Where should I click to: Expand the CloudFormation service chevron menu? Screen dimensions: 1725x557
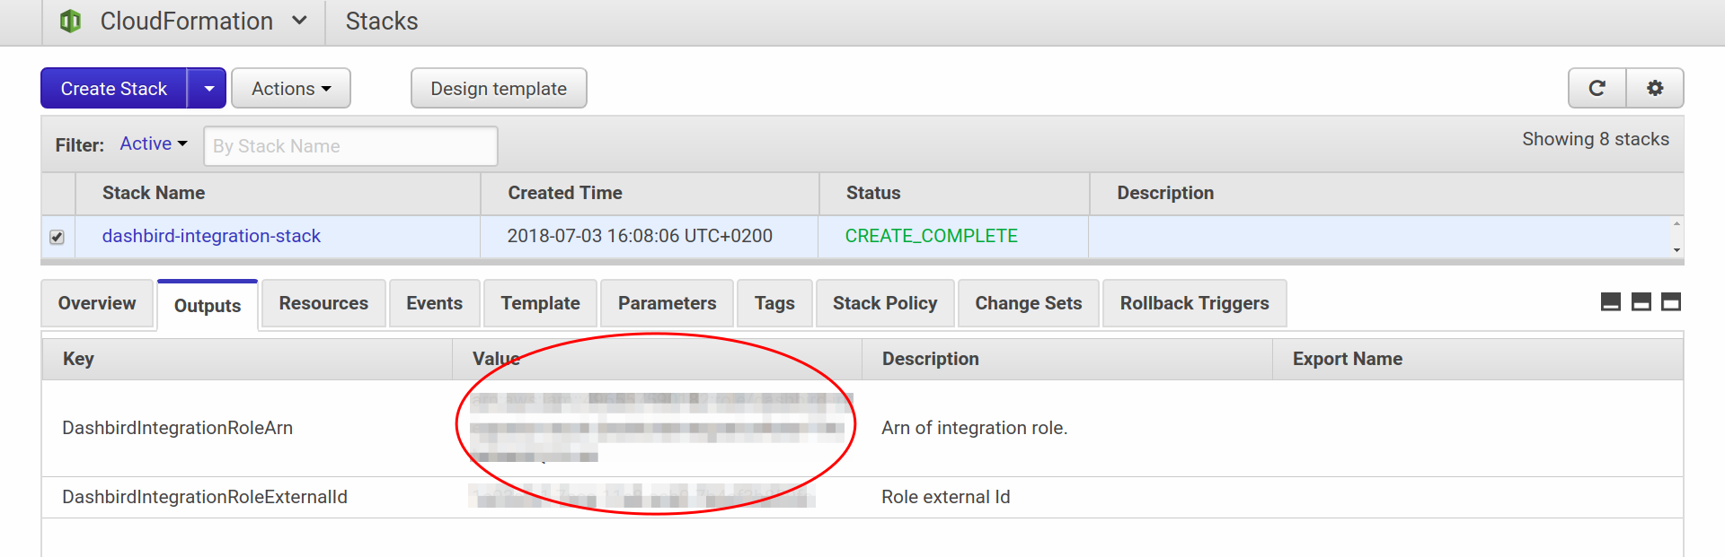pyautogui.click(x=299, y=21)
